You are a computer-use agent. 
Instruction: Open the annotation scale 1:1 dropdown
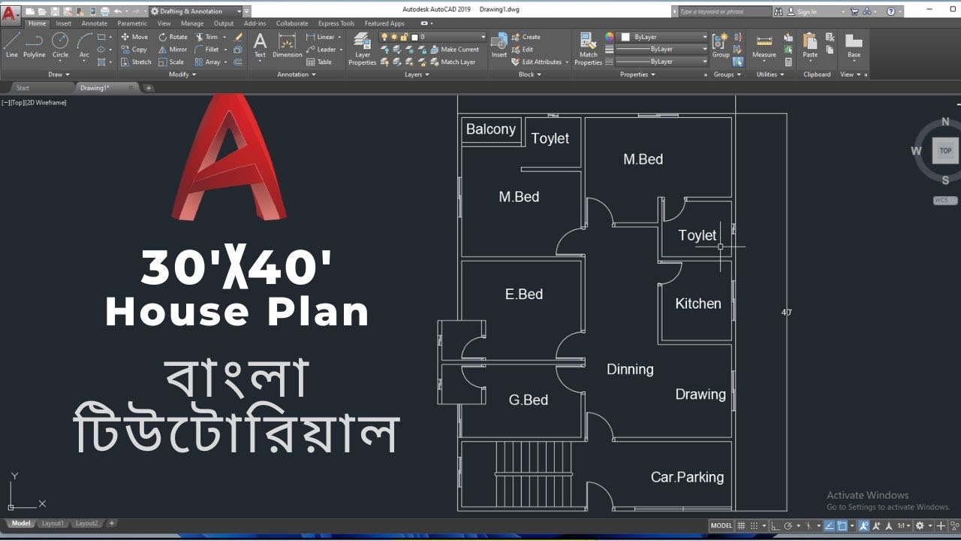(905, 526)
